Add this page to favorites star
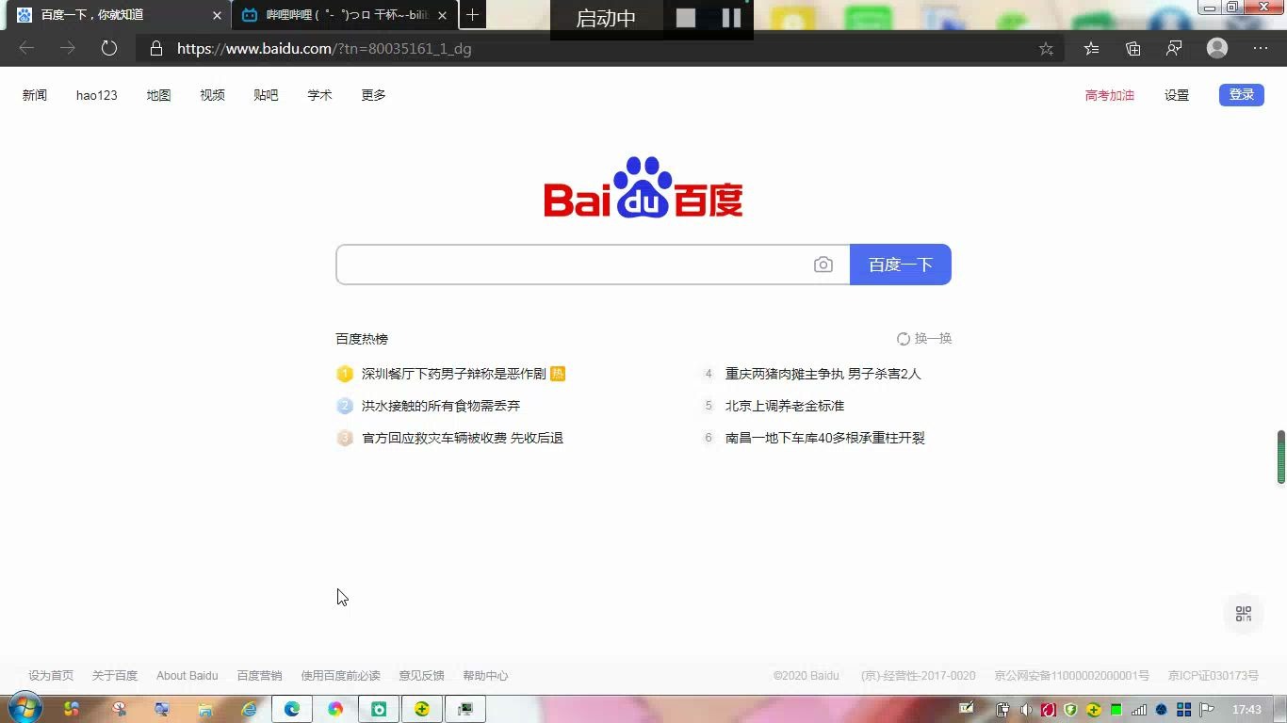This screenshot has width=1287, height=723. coord(1046,48)
